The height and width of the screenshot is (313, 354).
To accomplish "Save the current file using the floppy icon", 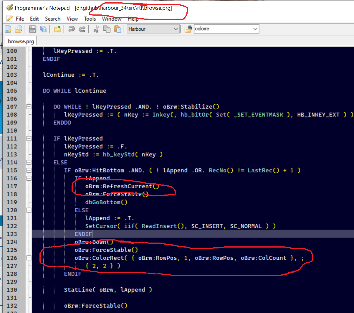I will point(32,29).
